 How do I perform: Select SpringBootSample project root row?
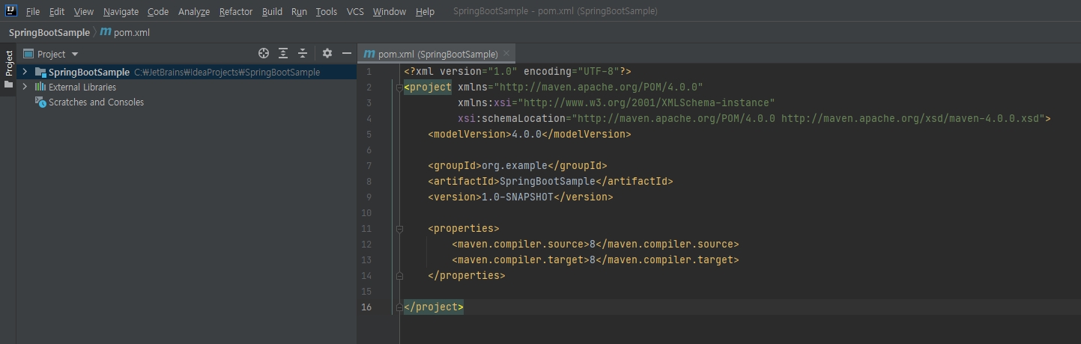pos(187,72)
